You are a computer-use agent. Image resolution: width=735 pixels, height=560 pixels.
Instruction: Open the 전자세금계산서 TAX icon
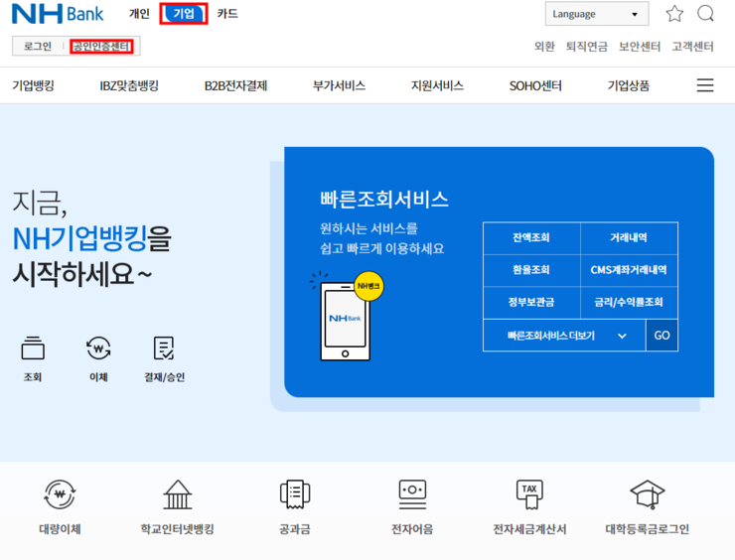[529, 494]
